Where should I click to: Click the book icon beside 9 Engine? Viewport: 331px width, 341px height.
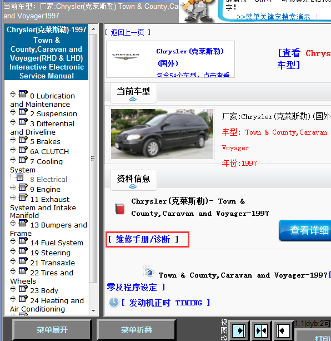(x=23, y=187)
